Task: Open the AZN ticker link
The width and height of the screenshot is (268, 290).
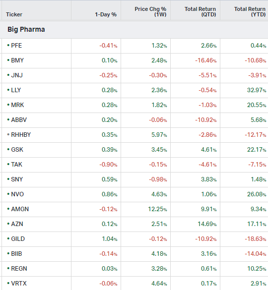Action: tap(17, 224)
